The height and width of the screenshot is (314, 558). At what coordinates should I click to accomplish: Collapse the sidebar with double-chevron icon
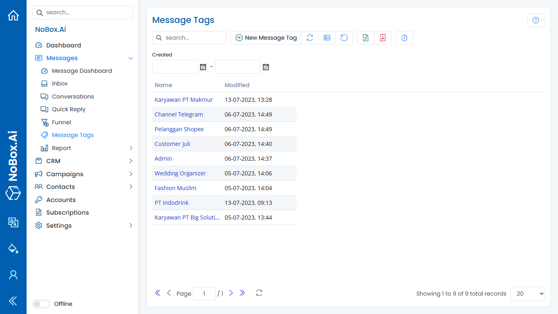click(x=13, y=301)
